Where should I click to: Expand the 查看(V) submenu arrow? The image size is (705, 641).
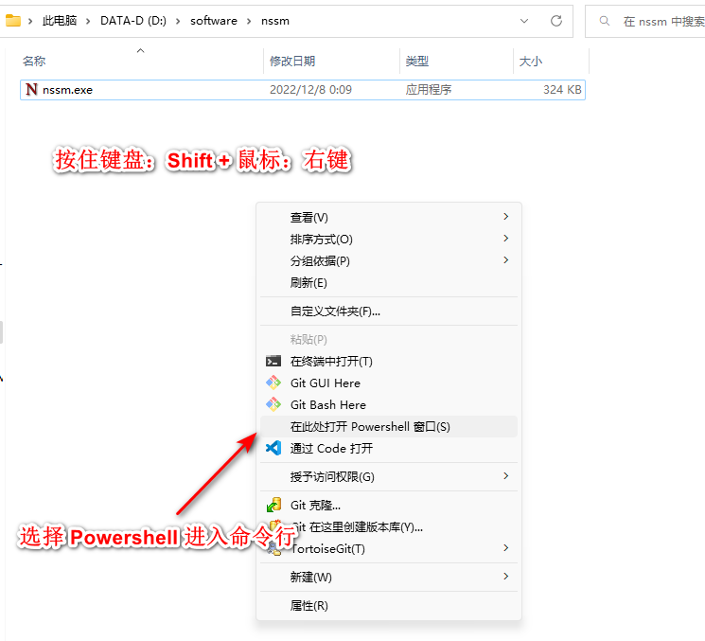click(506, 217)
